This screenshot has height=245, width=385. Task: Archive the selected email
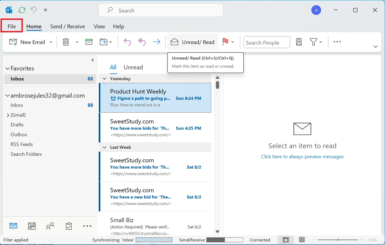89,42
